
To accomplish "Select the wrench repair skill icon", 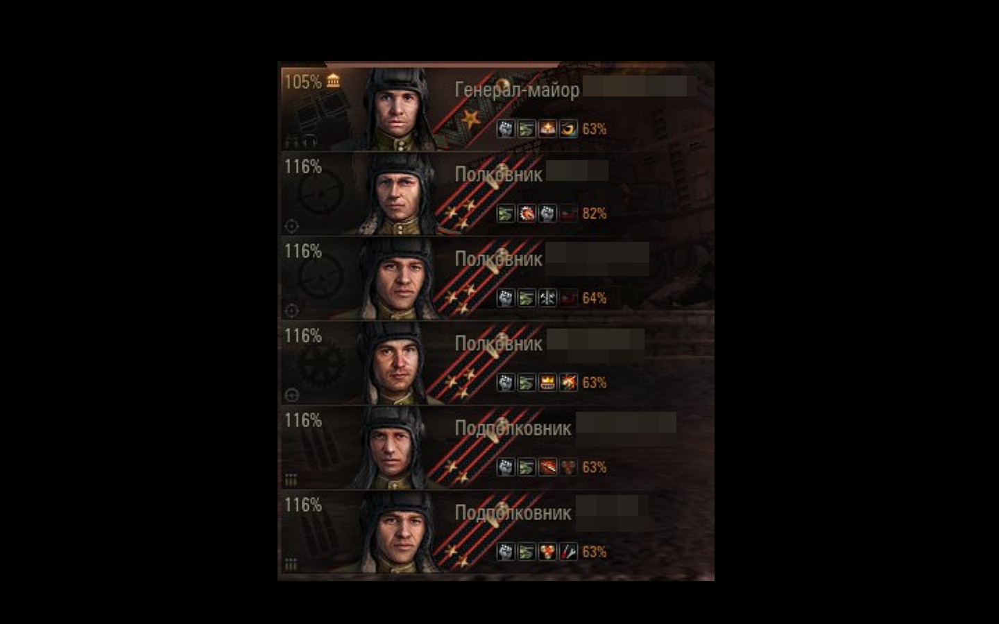I will 568,551.
